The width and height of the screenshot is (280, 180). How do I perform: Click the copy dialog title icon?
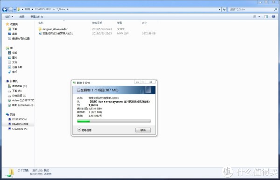[75, 83]
